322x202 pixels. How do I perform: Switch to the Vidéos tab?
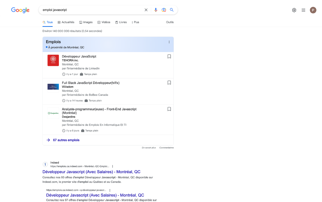coord(104,22)
